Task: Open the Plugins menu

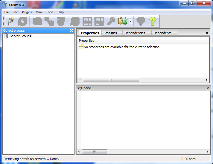Action: pyautogui.click(x=27, y=12)
